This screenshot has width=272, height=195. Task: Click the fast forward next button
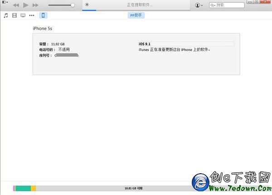[35, 5]
